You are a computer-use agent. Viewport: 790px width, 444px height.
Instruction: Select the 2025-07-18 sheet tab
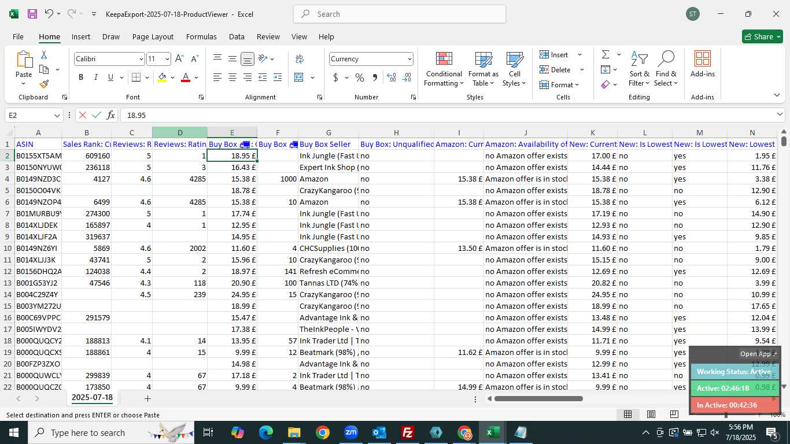pyautogui.click(x=93, y=398)
